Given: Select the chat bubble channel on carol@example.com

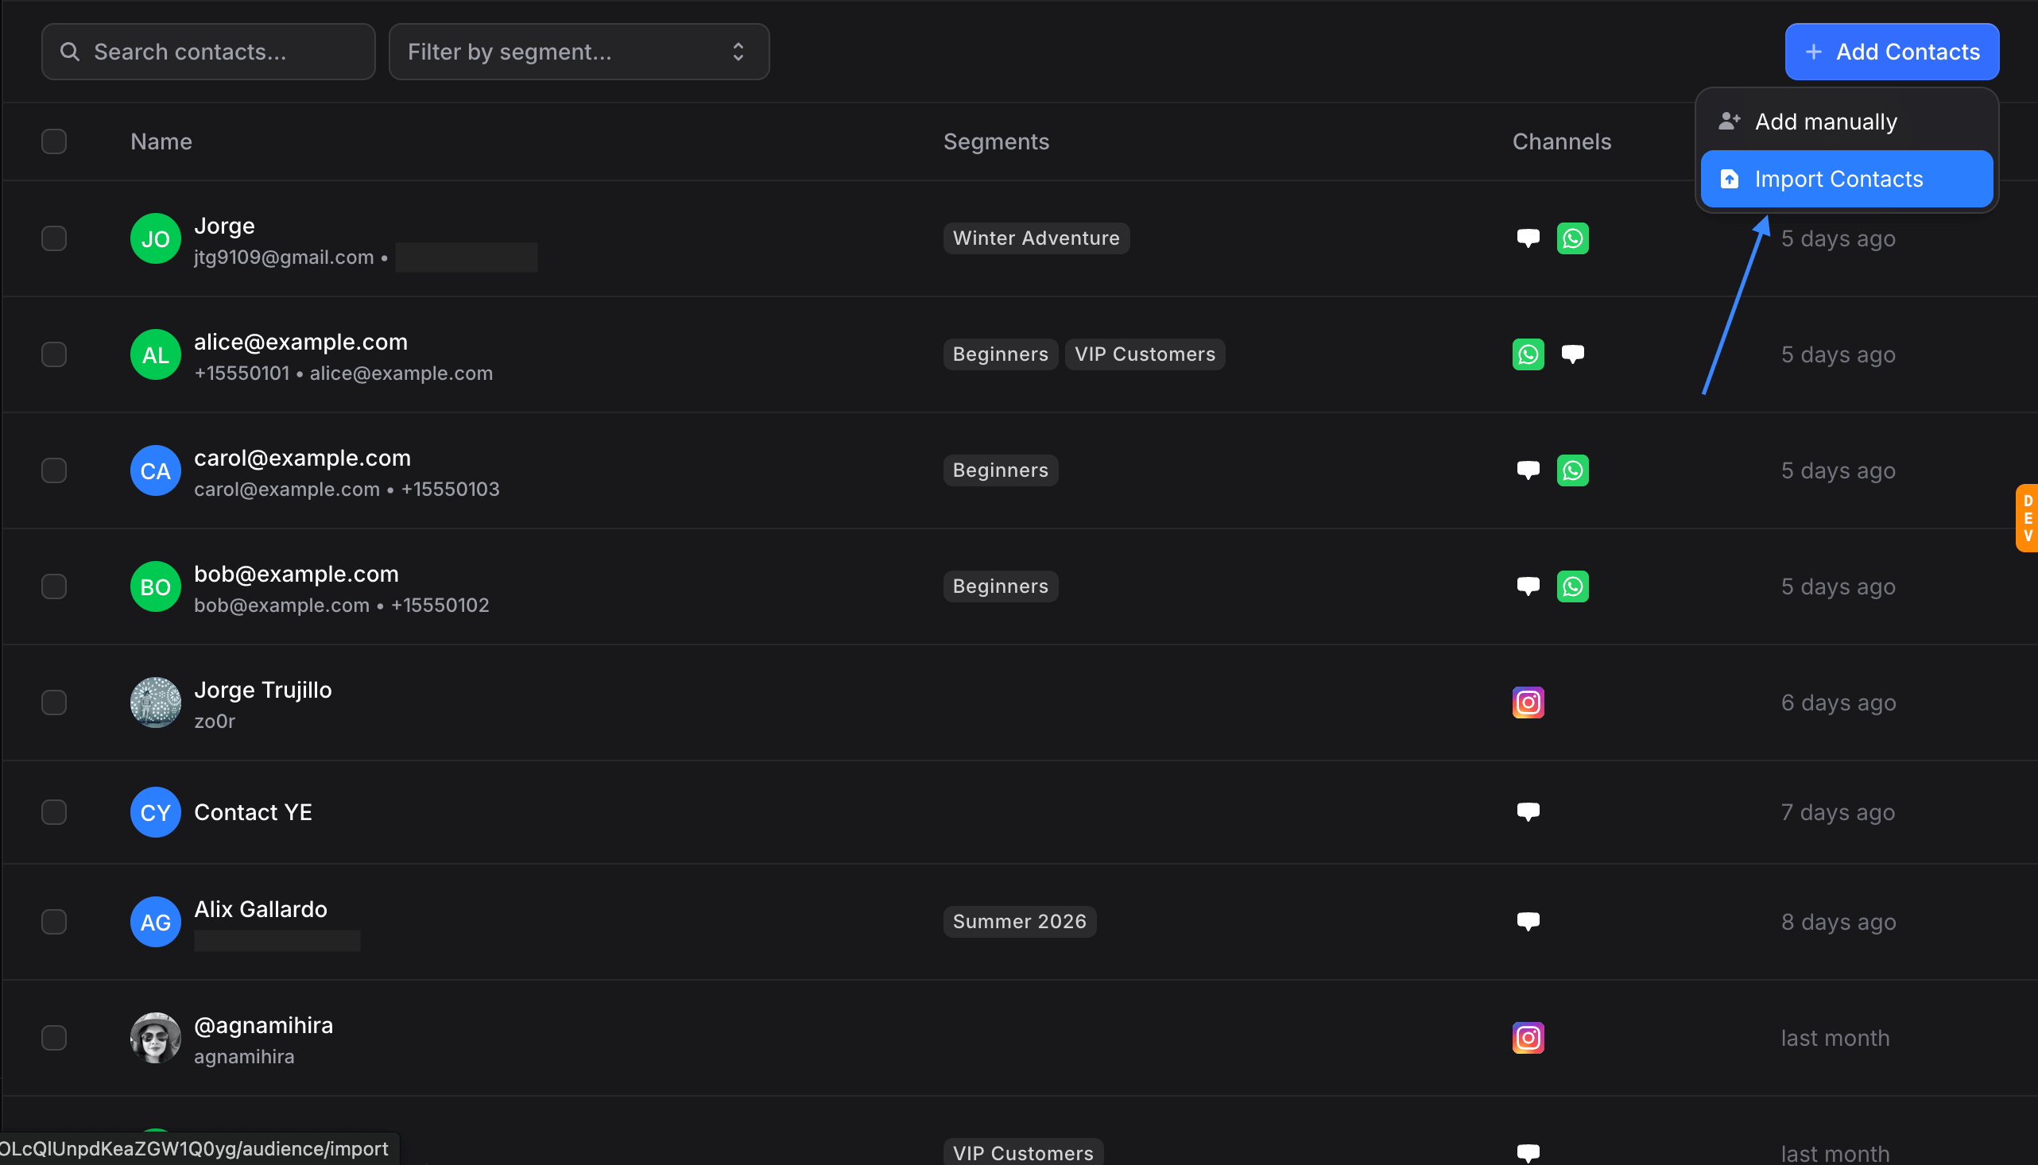Looking at the screenshot, I should point(1528,470).
